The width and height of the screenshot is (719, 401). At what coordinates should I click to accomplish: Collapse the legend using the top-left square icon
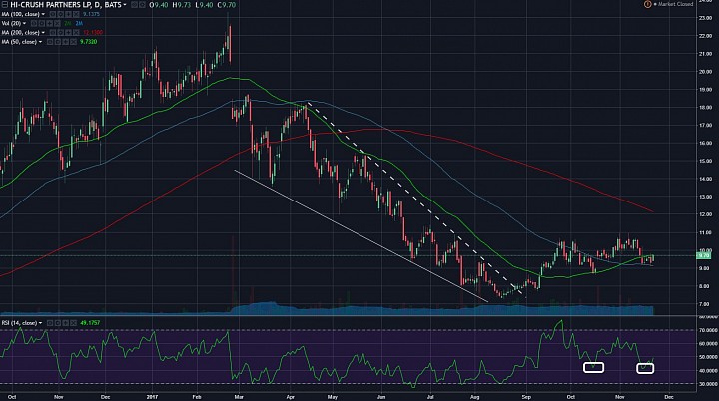click(5, 5)
